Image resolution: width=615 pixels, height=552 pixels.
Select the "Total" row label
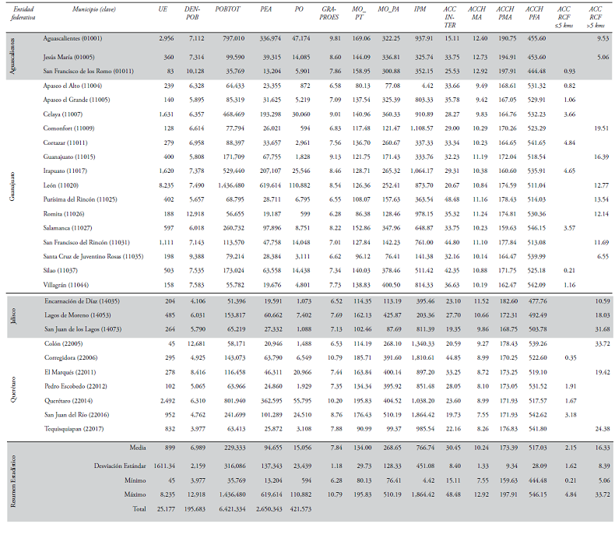point(141,508)
